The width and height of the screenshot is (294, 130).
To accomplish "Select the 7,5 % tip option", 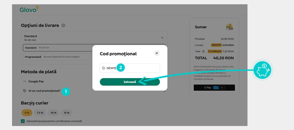I will tap(40, 113).
